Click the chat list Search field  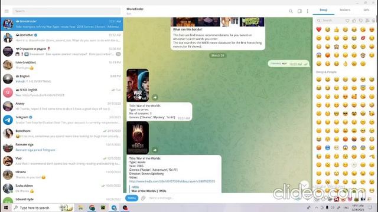coord(67,11)
